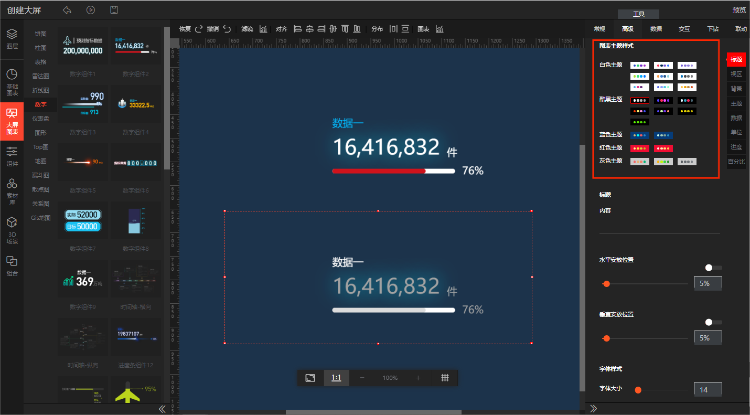Open the 3D场景 sidebar section
Screen dimensions: 750x415
(x=12, y=231)
